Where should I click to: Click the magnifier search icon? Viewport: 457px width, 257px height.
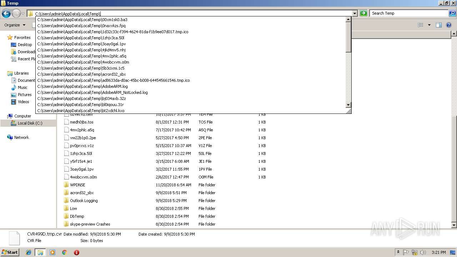point(452,13)
